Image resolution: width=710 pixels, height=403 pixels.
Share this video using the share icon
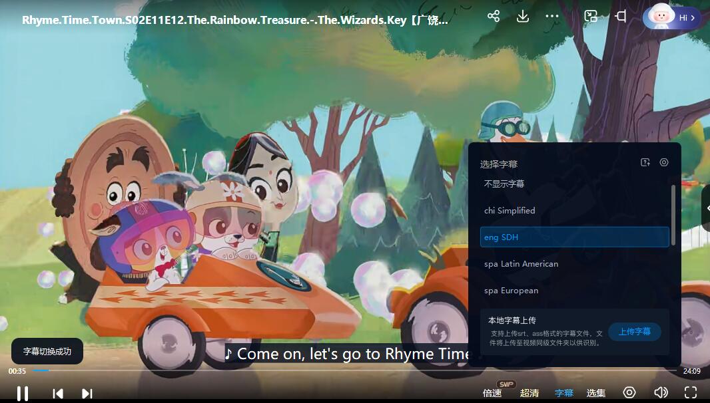[x=494, y=17]
